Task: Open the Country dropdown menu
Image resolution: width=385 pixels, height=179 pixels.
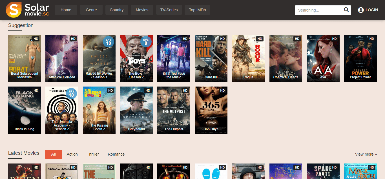Action: [x=117, y=10]
